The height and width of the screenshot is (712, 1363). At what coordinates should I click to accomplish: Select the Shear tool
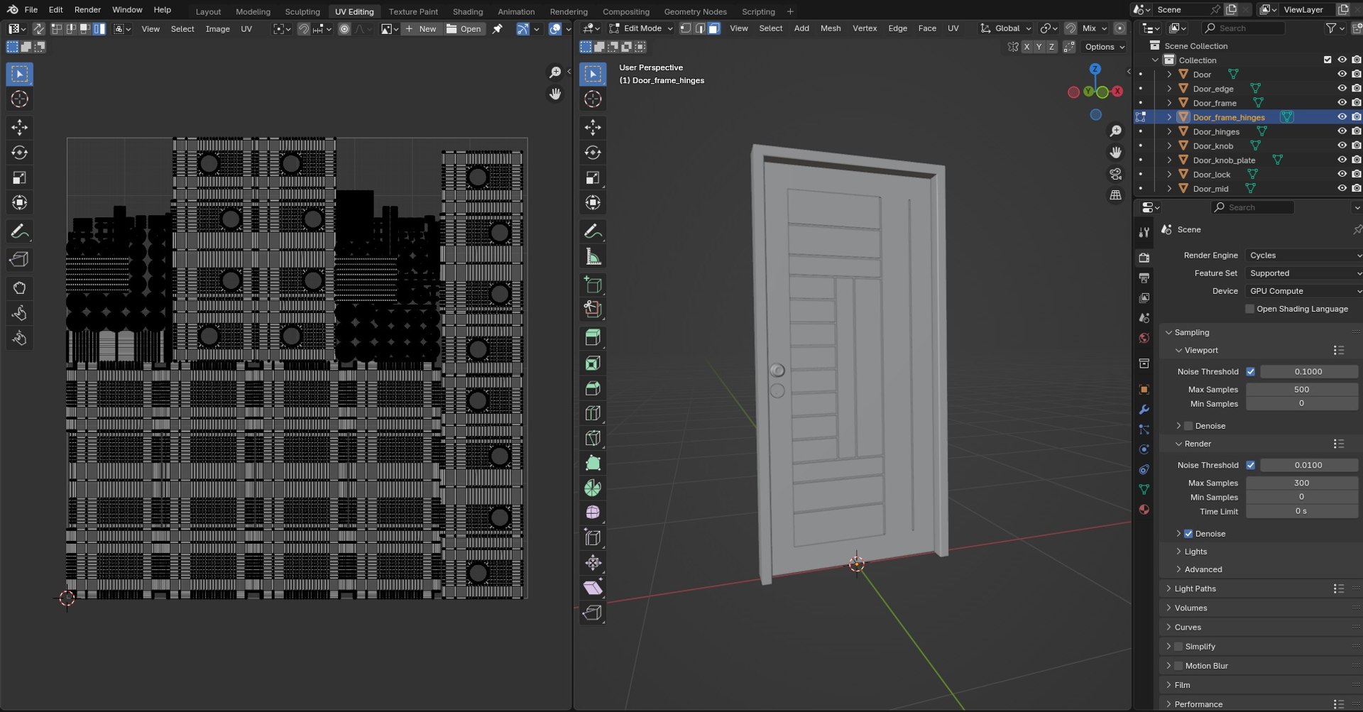point(593,588)
